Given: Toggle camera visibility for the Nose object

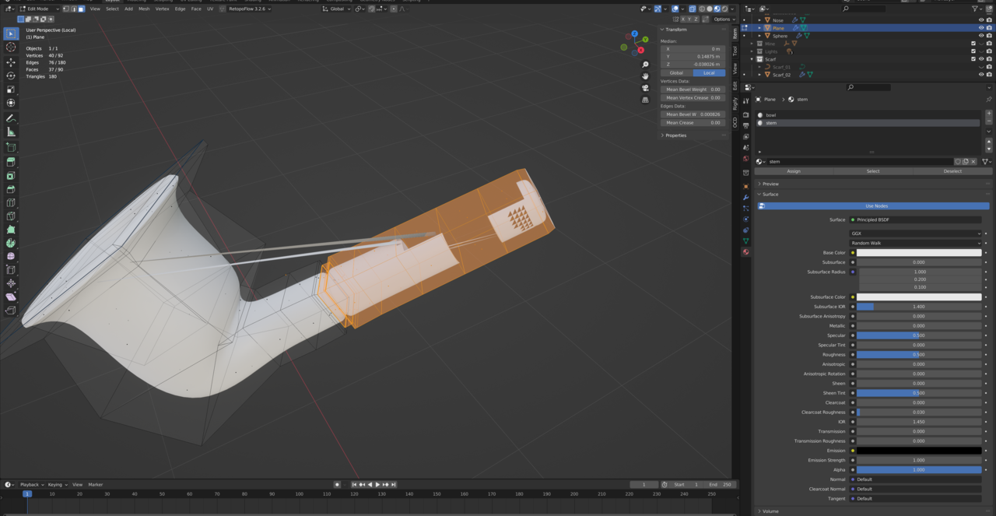Looking at the screenshot, I should click(989, 20).
